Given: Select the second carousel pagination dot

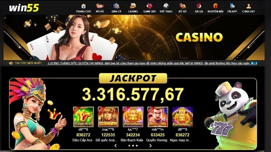Looking at the screenshot, I should [x=133, y=146].
